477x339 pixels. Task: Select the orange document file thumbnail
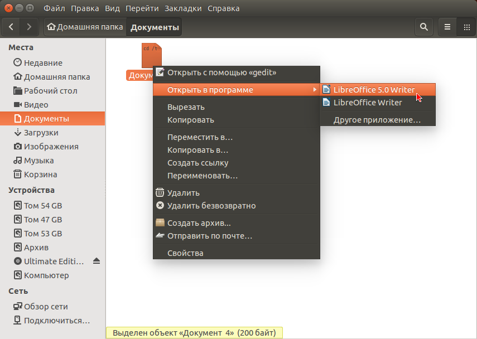[x=151, y=55]
